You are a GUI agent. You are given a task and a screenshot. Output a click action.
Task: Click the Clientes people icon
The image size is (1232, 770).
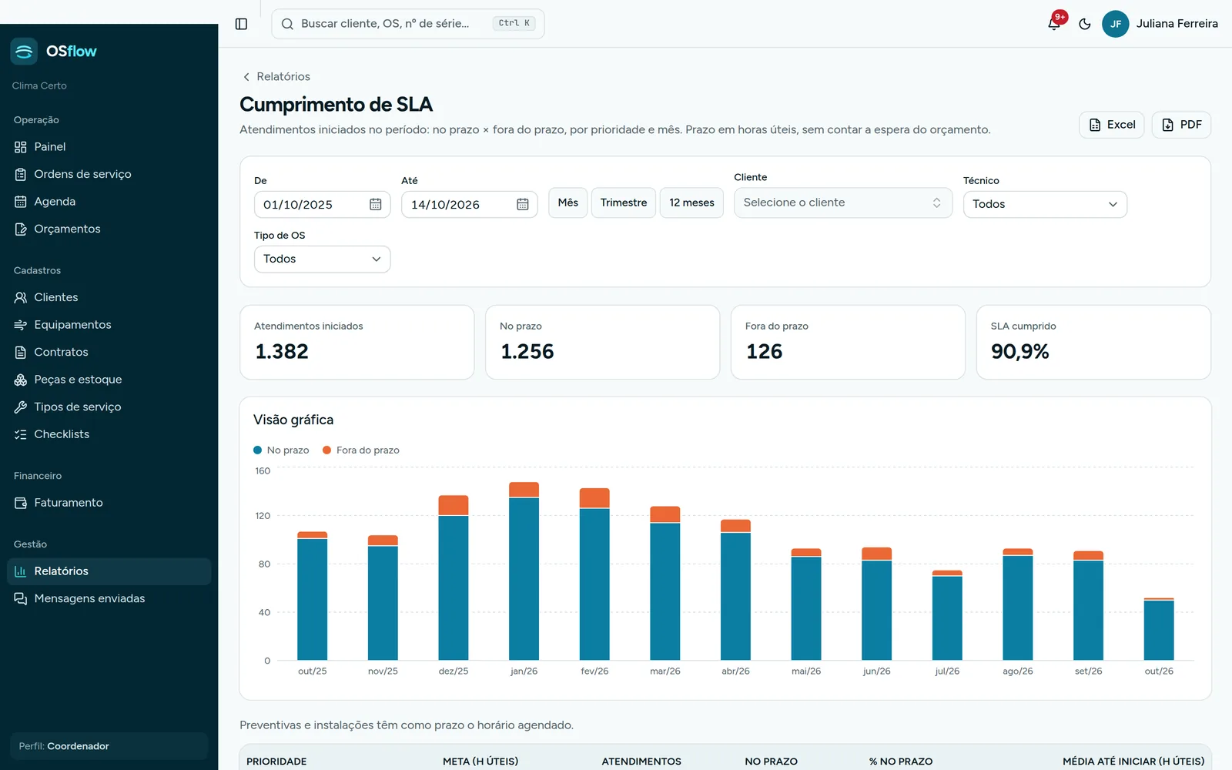(21, 297)
